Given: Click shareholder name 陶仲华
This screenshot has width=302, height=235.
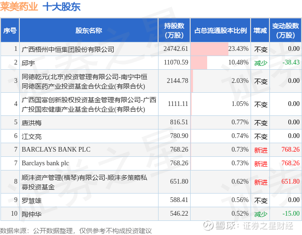Looking at the screenshot, I should [x=32, y=214].
